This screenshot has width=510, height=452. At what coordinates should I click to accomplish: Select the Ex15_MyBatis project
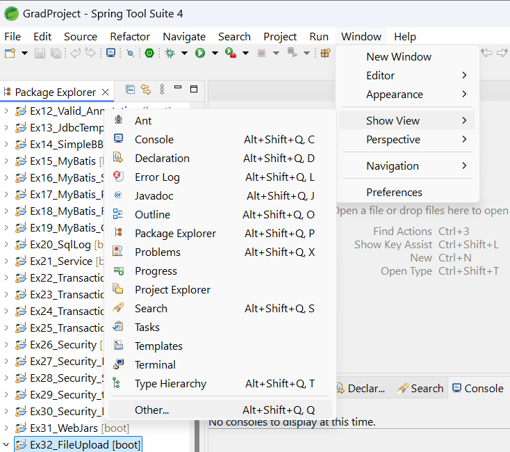(x=63, y=161)
